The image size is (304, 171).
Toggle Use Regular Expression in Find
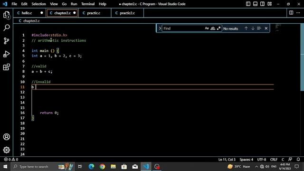point(218,28)
